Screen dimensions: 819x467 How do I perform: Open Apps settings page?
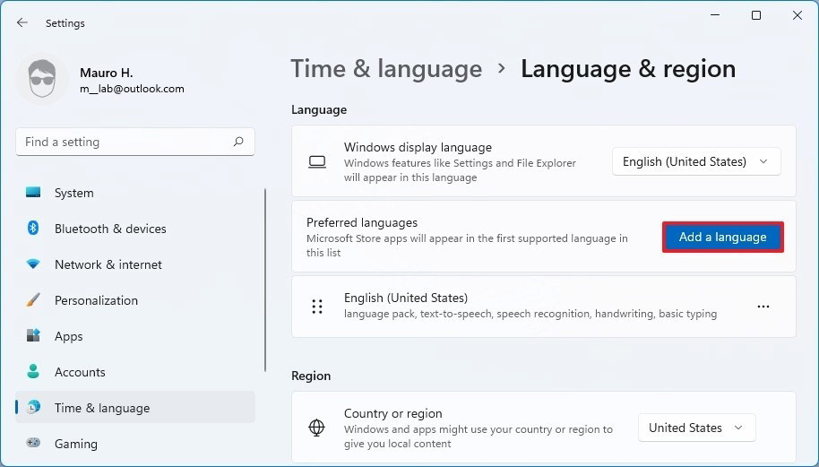(x=135, y=336)
